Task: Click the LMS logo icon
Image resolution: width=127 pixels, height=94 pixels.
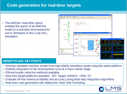Action: [x=101, y=89]
